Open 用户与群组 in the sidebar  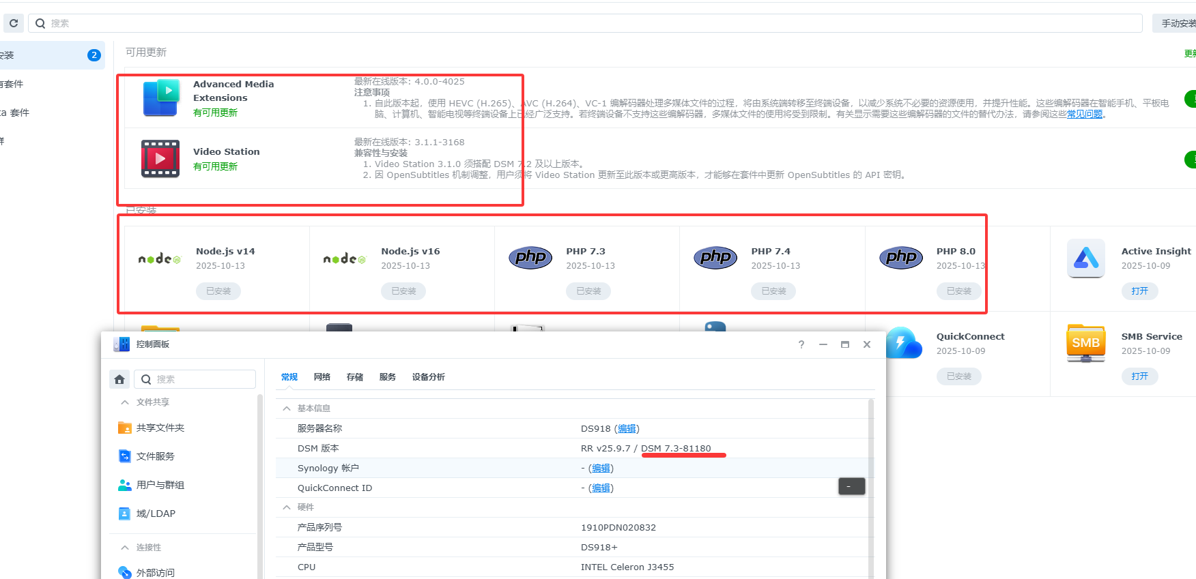click(x=160, y=485)
